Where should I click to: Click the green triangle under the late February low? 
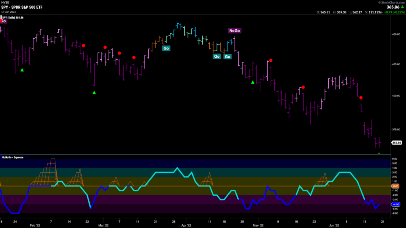coord(94,92)
